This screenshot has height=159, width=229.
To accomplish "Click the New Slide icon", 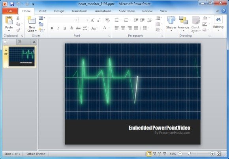I will 32,20.
